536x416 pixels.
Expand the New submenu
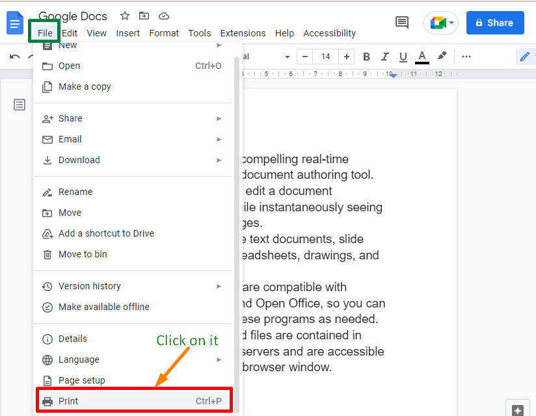tap(133, 45)
